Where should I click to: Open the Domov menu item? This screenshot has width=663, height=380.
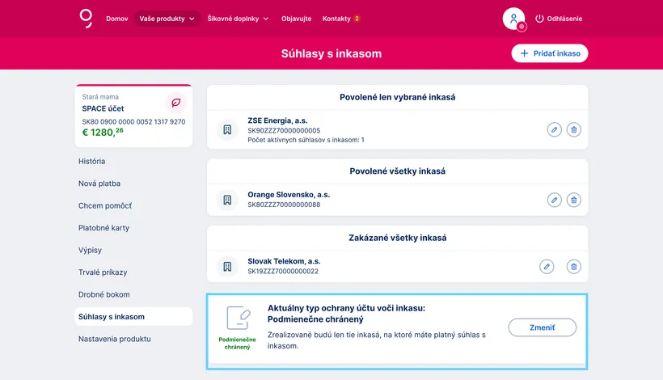[117, 19]
